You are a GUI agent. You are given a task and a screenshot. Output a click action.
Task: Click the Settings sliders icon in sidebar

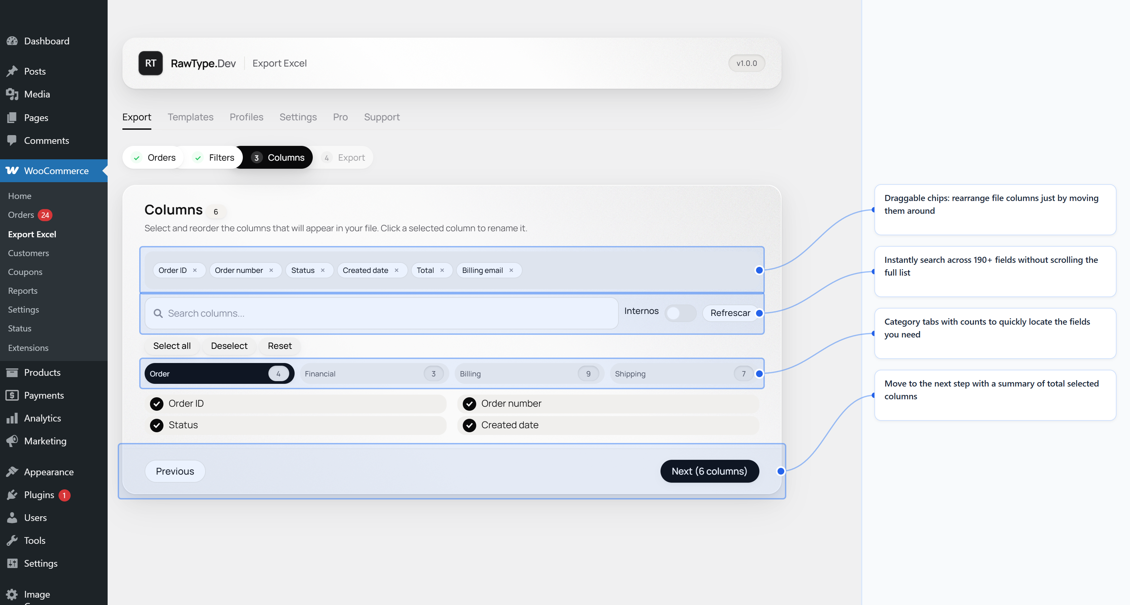point(12,563)
